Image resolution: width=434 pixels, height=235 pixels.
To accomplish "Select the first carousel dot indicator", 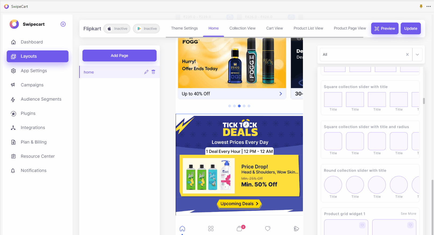I will pos(230,106).
